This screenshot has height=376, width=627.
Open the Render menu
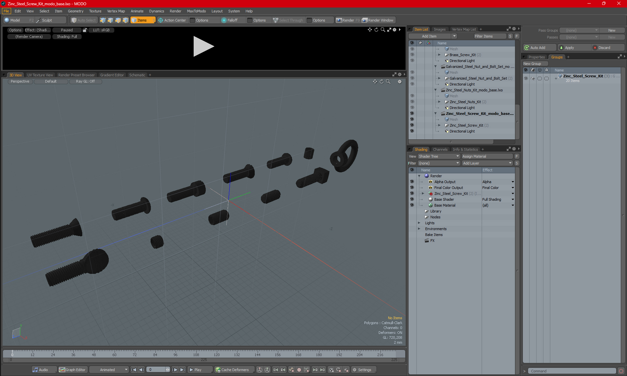coord(175,11)
